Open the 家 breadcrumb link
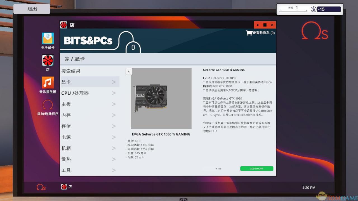Screen dimensions: 358x201 [67, 59]
